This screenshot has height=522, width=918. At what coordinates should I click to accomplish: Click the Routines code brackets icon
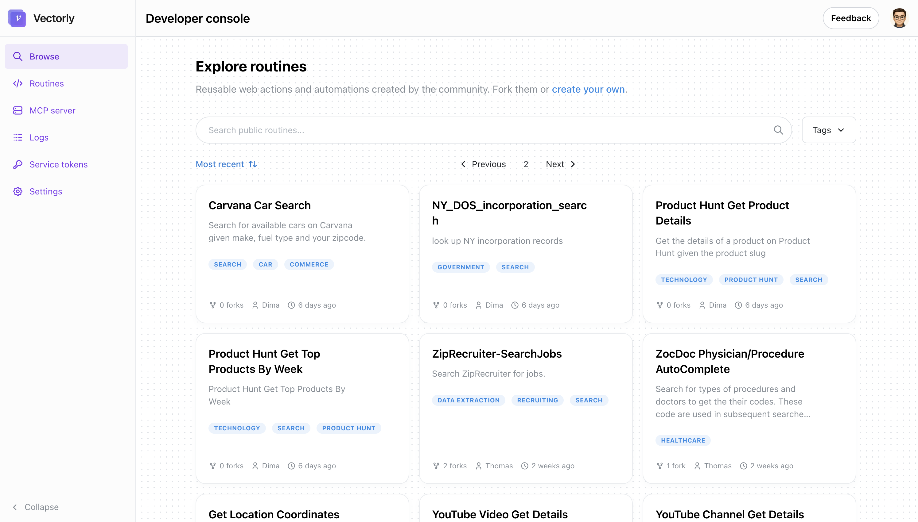[18, 83]
